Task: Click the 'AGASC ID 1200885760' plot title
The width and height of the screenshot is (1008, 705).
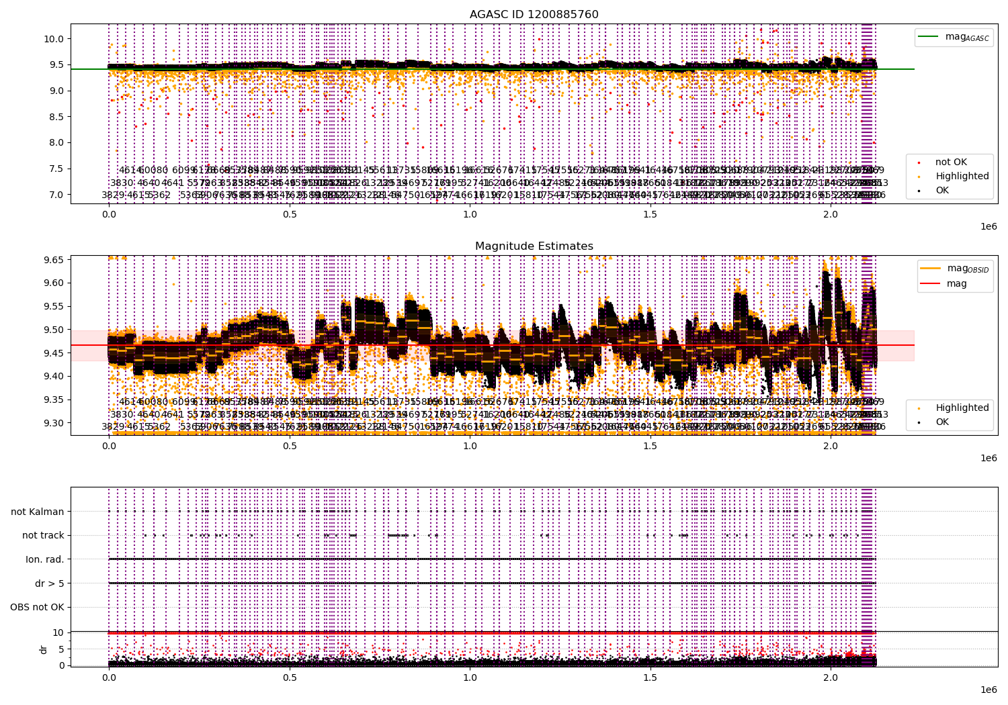Action: (534, 15)
